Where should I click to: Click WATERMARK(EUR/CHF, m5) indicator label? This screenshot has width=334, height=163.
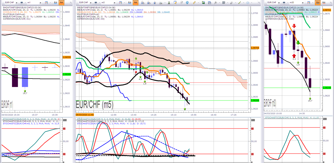click(x=90, y=19)
